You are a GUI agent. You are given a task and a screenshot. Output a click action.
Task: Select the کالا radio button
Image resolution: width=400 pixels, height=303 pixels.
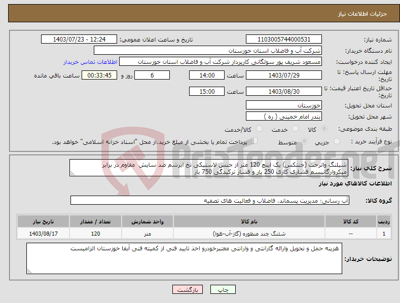coord(324,129)
